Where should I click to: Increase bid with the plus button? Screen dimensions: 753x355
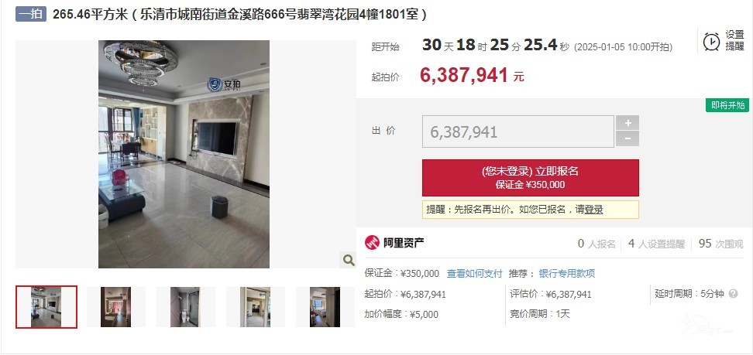(627, 123)
